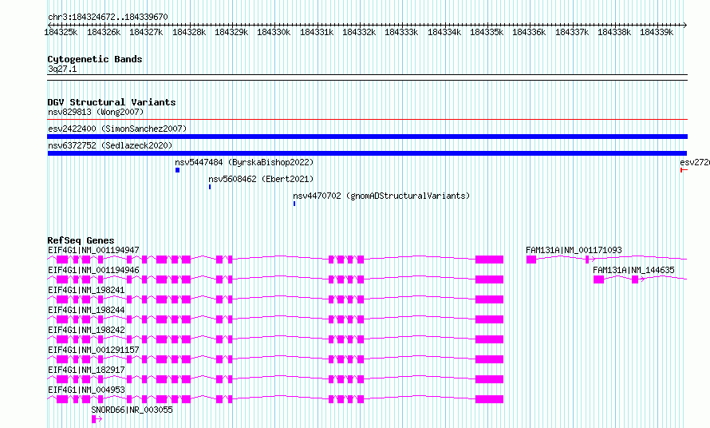Viewport: 710px width, 428px height.
Task: Open variant esv2422400 (SimonSanchez2007) label
Action: (x=117, y=129)
